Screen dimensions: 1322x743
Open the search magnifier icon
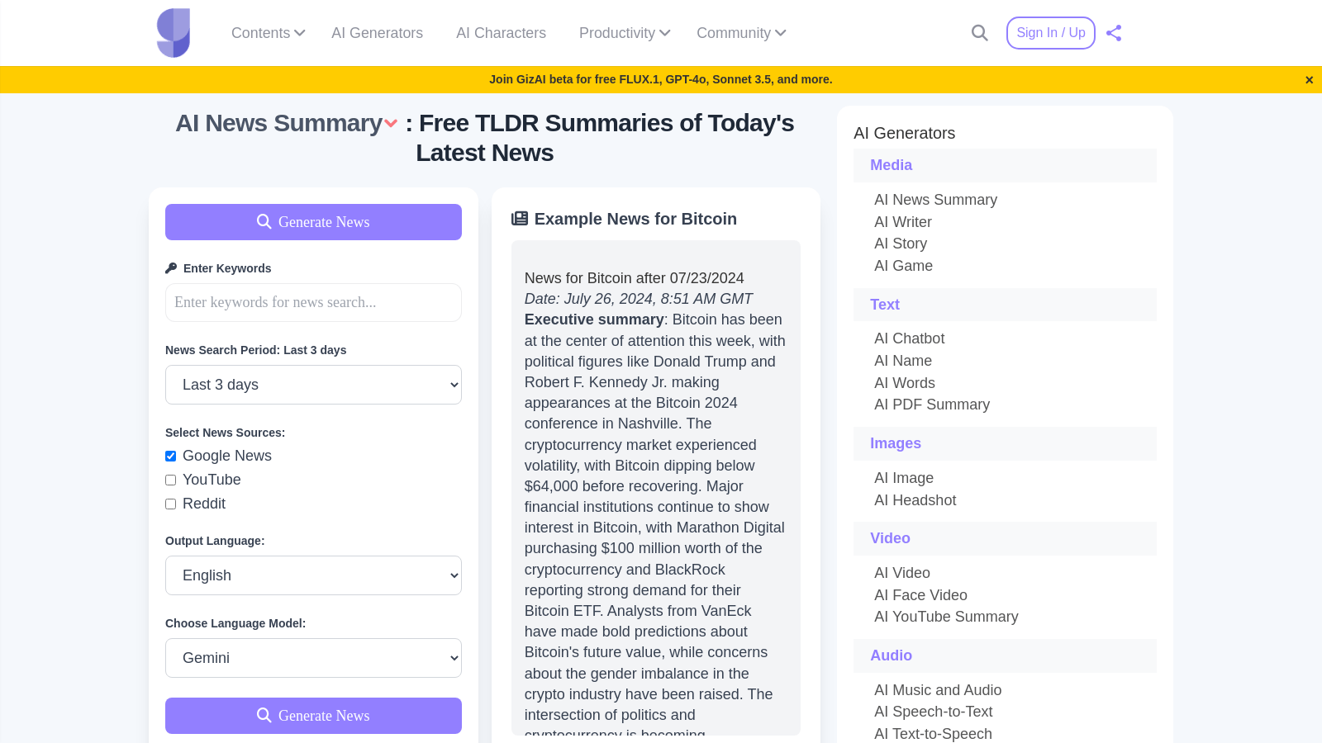click(980, 33)
